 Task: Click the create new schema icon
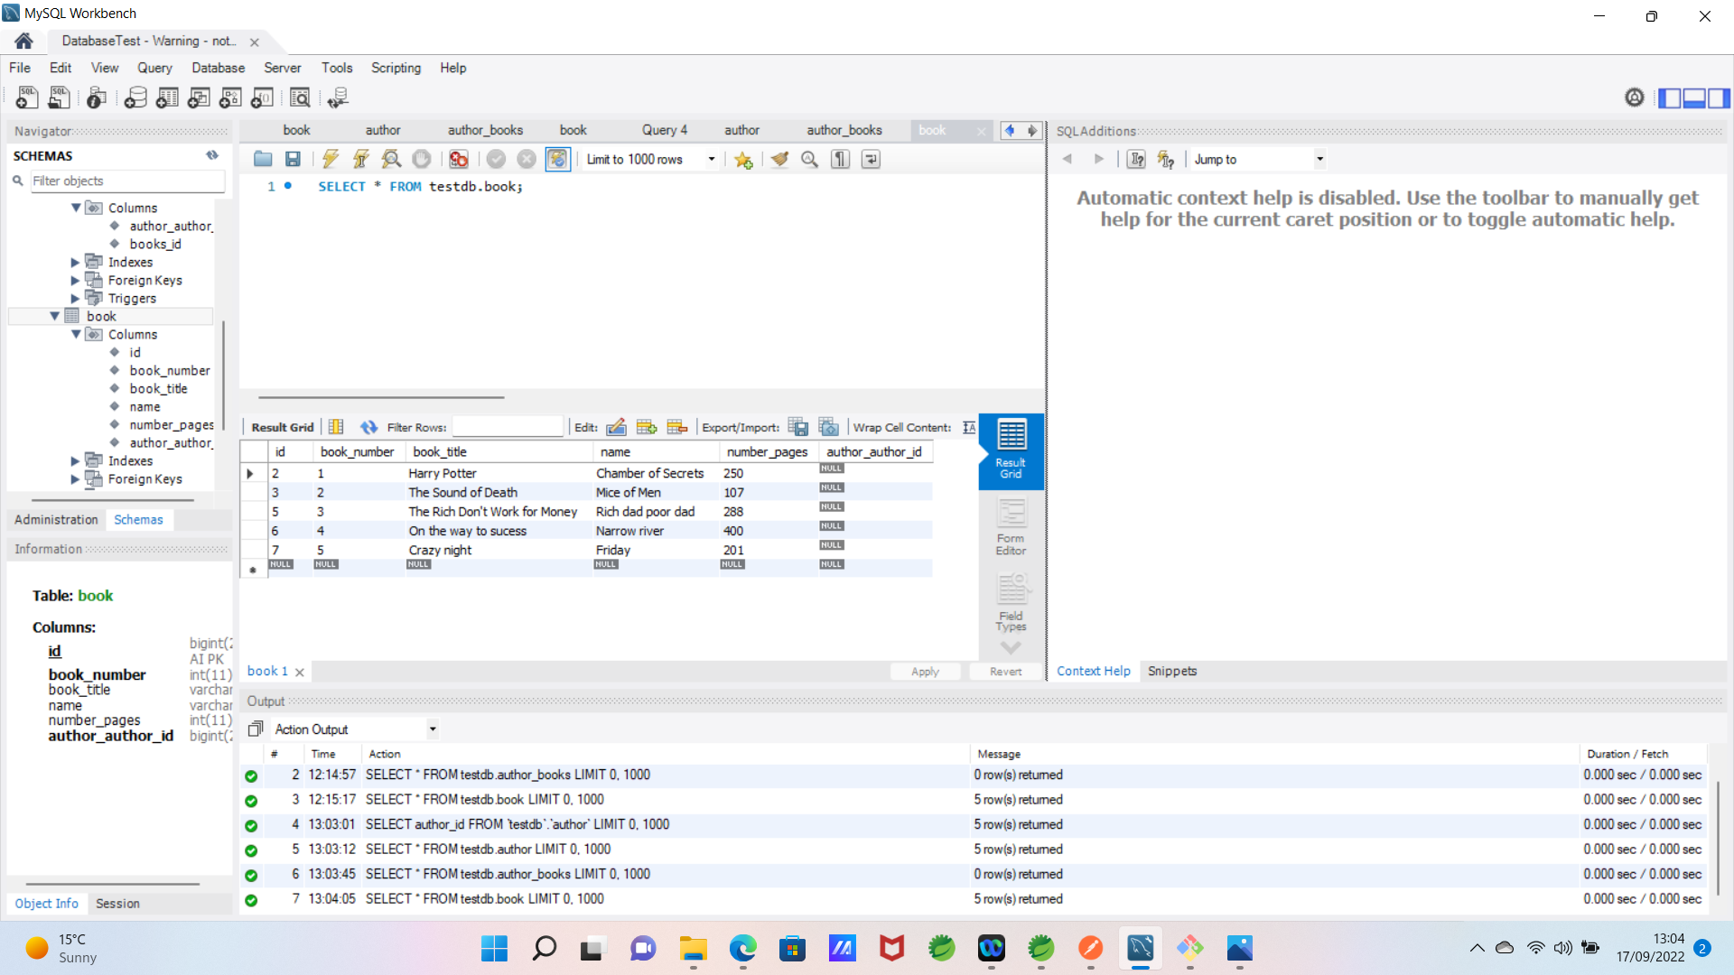[x=135, y=97]
